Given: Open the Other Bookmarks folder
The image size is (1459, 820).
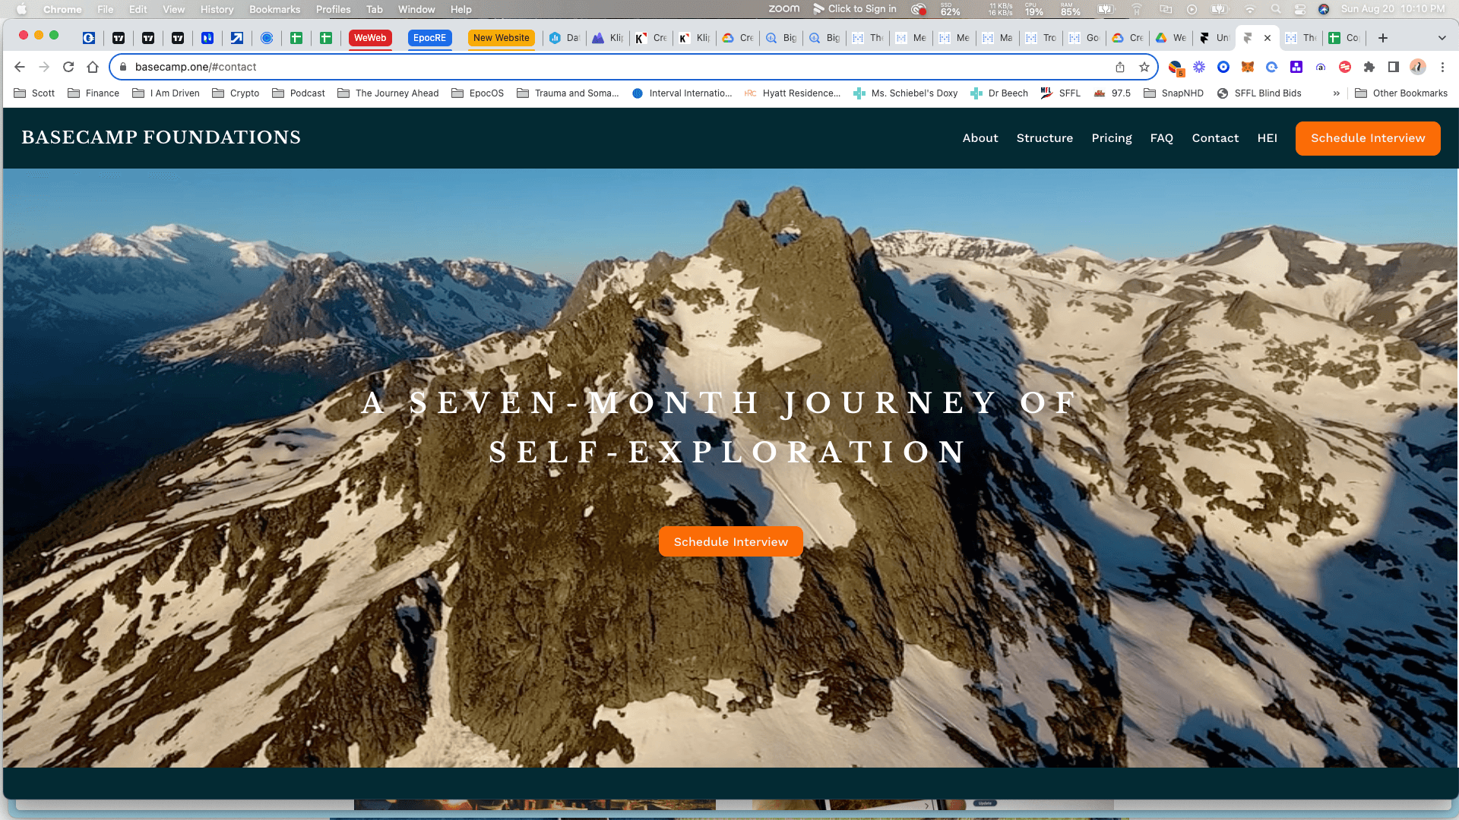Looking at the screenshot, I should (x=1401, y=93).
